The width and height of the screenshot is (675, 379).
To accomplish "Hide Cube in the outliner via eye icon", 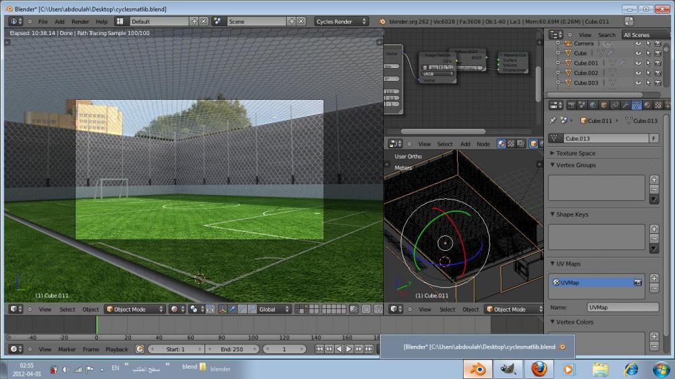I will click(x=638, y=53).
